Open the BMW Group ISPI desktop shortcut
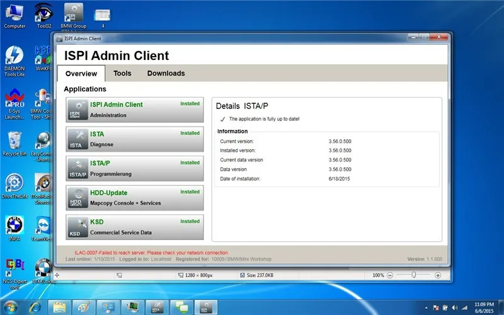The height and width of the screenshot is (315, 504). (x=74, y=16)
